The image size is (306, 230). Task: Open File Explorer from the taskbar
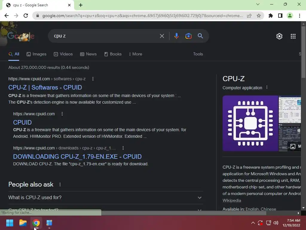click(x=23, y=223)
